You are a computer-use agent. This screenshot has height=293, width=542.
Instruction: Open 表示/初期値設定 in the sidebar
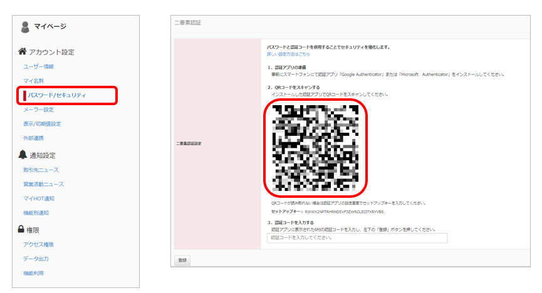click(42, 124)
